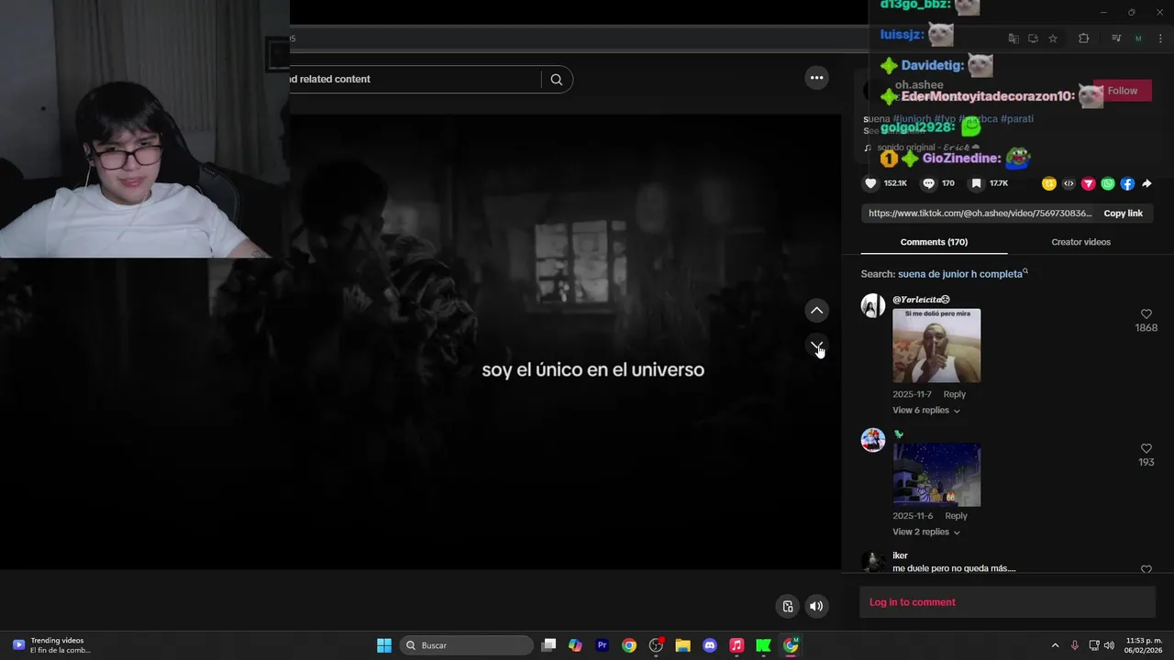
Task: Open Task View on taskbar
Action: click(x=548, y=645)
